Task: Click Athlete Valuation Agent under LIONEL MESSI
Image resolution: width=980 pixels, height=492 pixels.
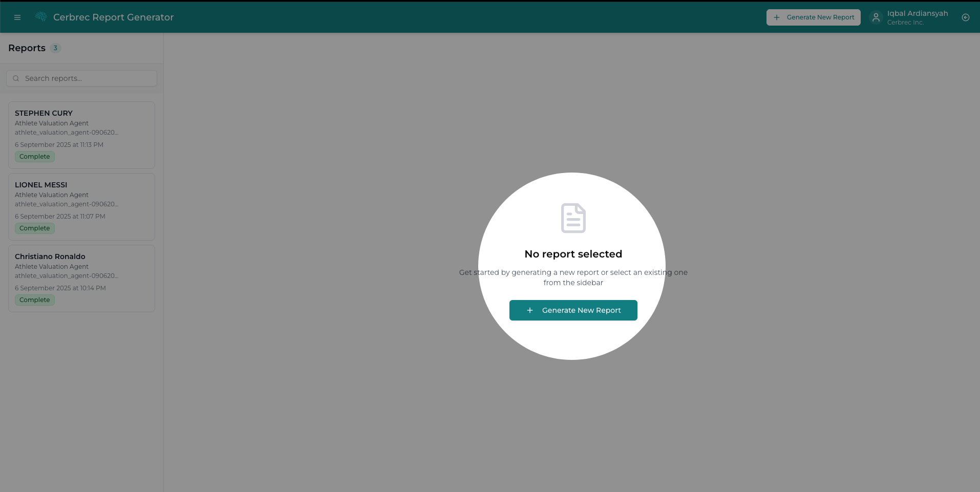Action: point(52,195)
